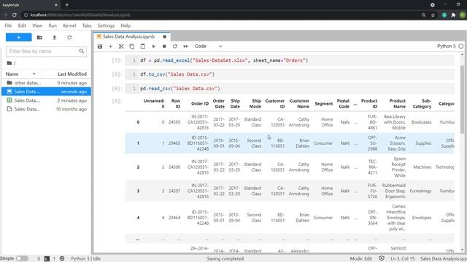Image resolution: width=467 pixels, height=262 pixels.
Task: Paste cells from the clipboard
Action: 143,47
